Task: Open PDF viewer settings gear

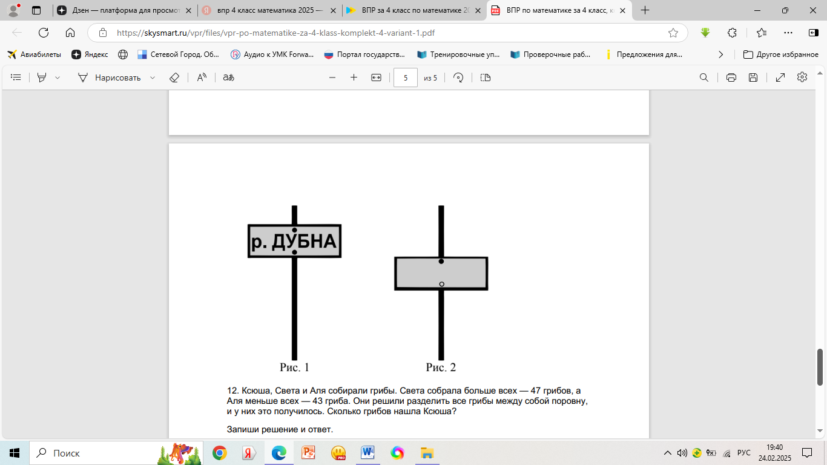Action: click(802, 77)
